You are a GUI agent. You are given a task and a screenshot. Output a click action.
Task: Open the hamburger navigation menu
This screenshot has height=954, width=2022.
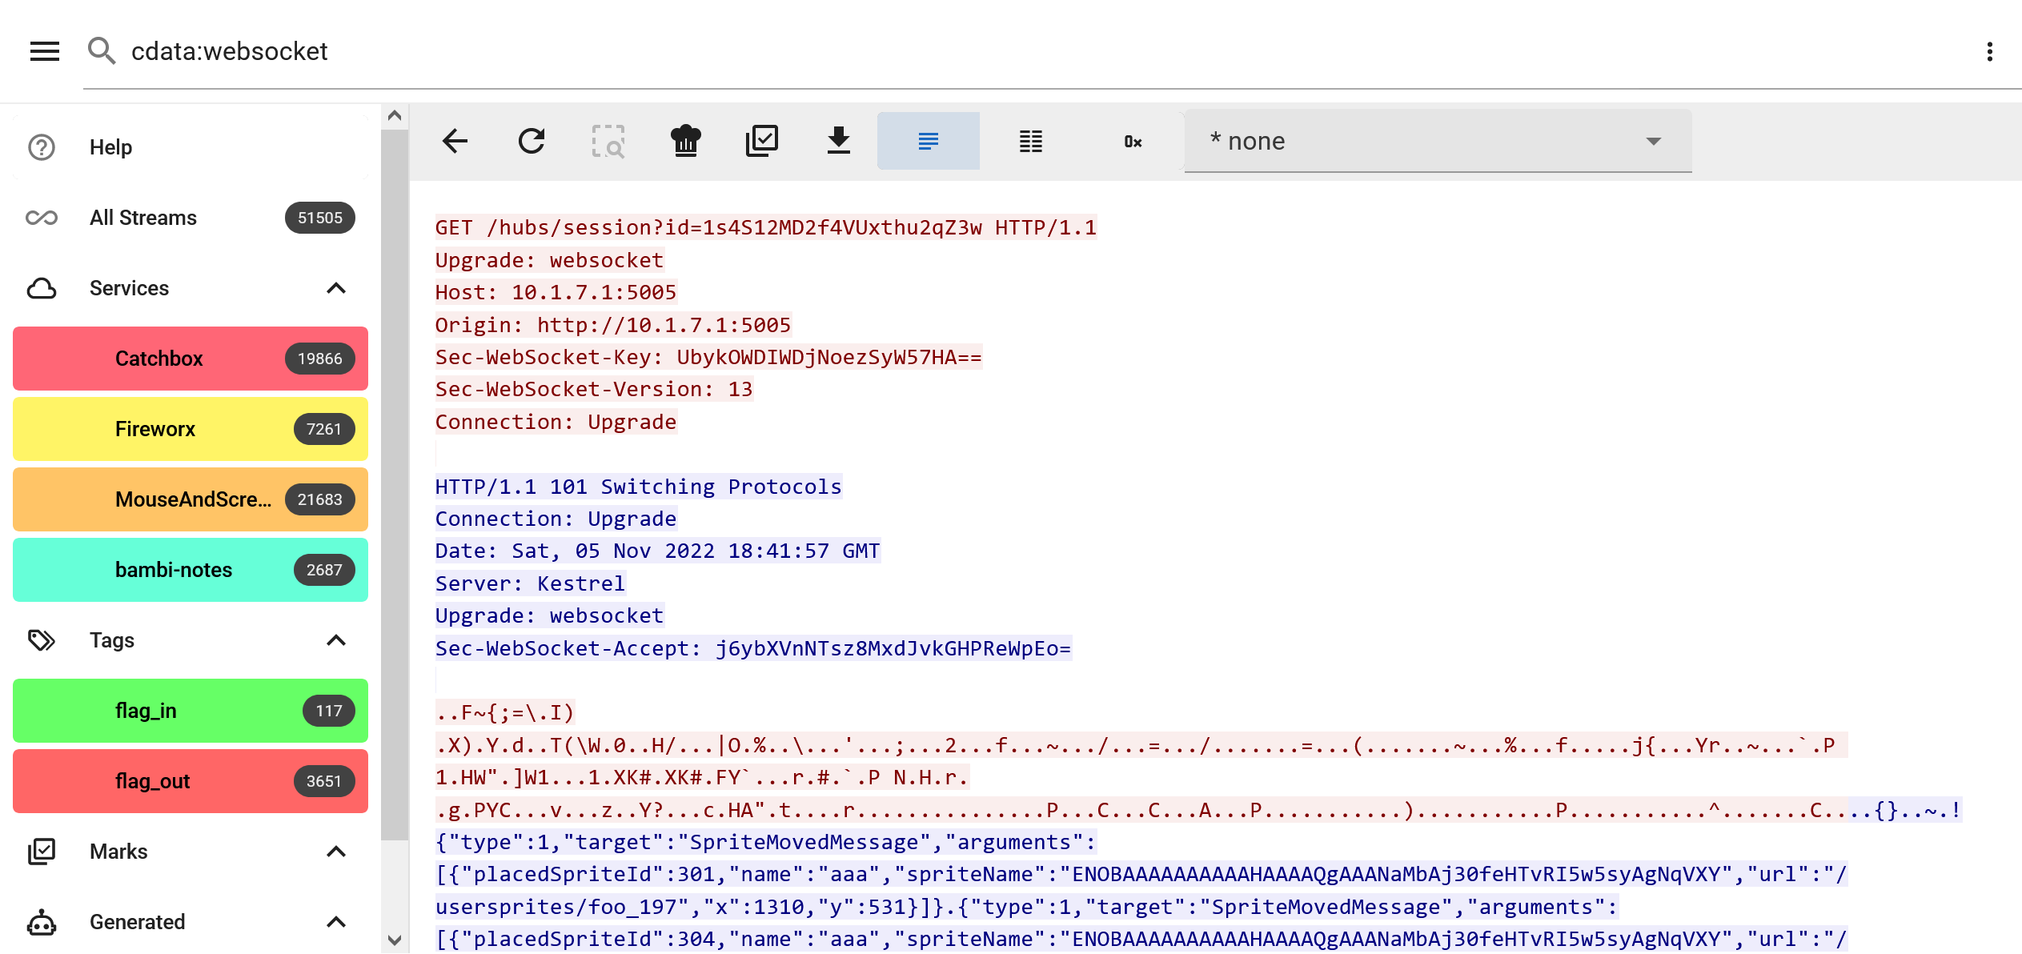(45, 51)
